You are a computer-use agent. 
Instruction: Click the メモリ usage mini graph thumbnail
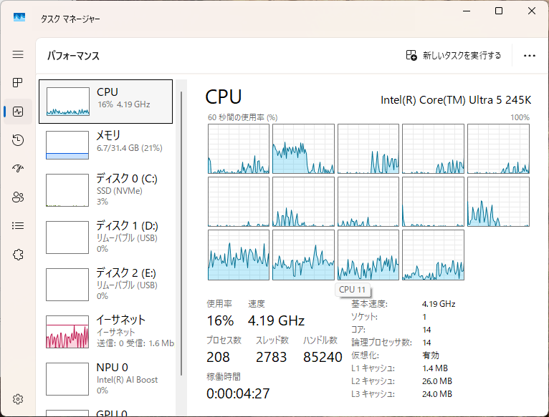point(67,145)
